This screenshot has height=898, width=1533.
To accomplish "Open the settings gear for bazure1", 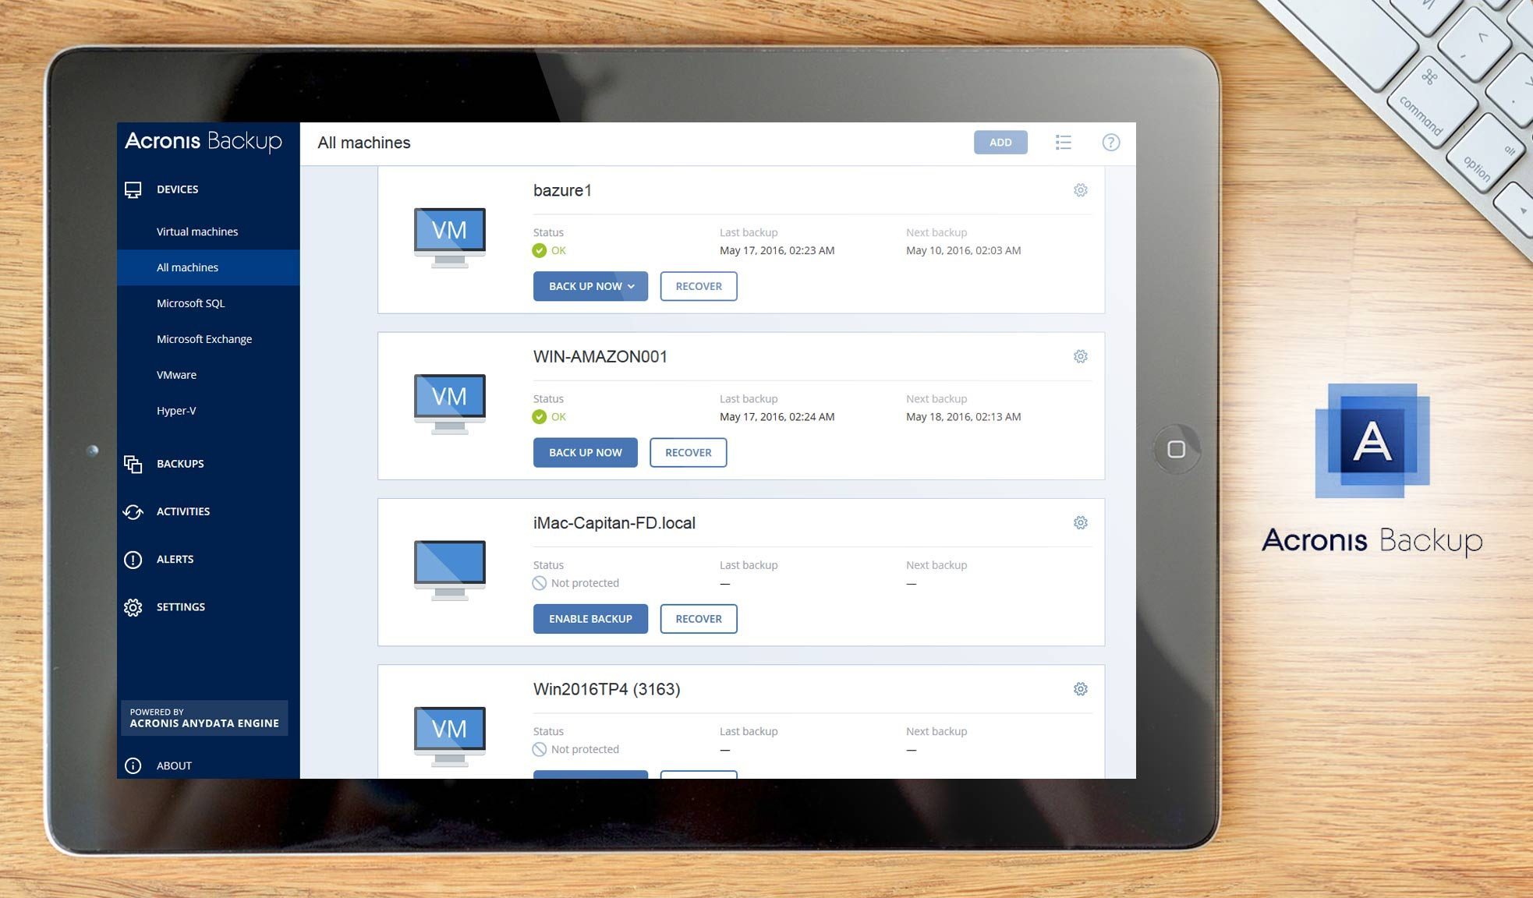I will pos(1080,189).
